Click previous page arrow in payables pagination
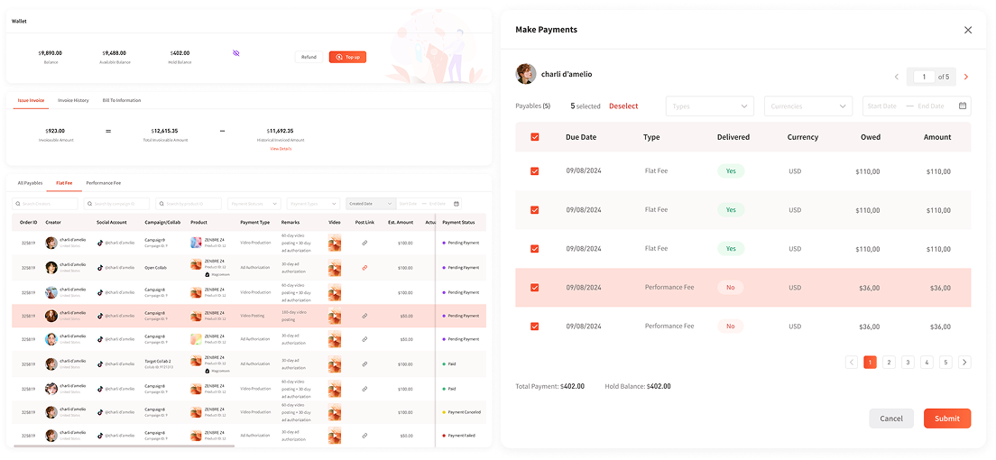 pos(852,363)
